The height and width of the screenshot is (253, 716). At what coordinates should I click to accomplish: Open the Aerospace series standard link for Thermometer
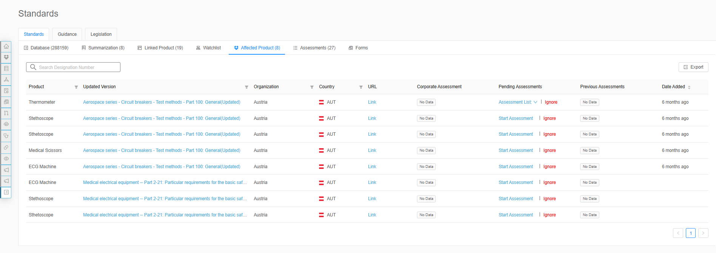[x=162, y=102]
